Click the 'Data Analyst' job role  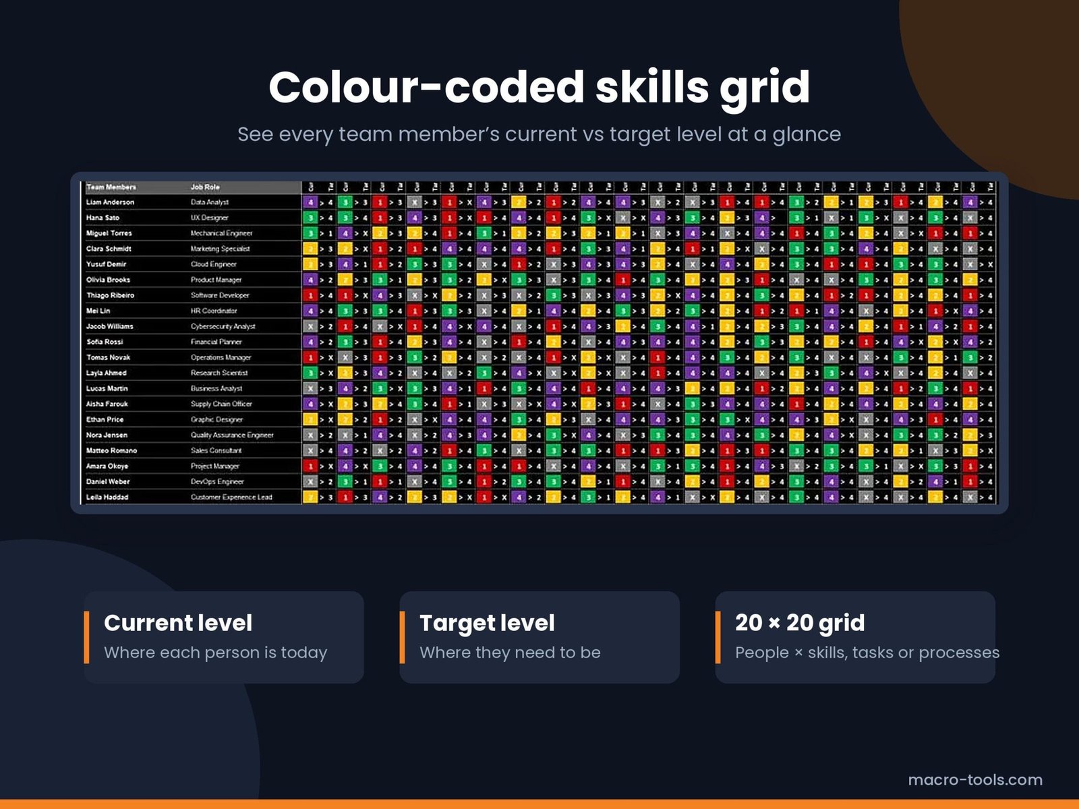tap(209, 202)
